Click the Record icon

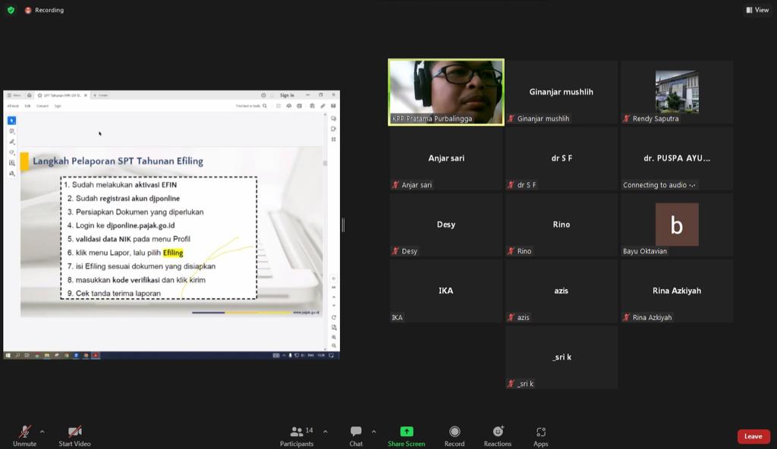(x=455, y=435)
